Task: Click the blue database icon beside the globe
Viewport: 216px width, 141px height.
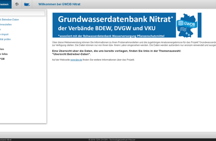Action: (x=27, y=4)
